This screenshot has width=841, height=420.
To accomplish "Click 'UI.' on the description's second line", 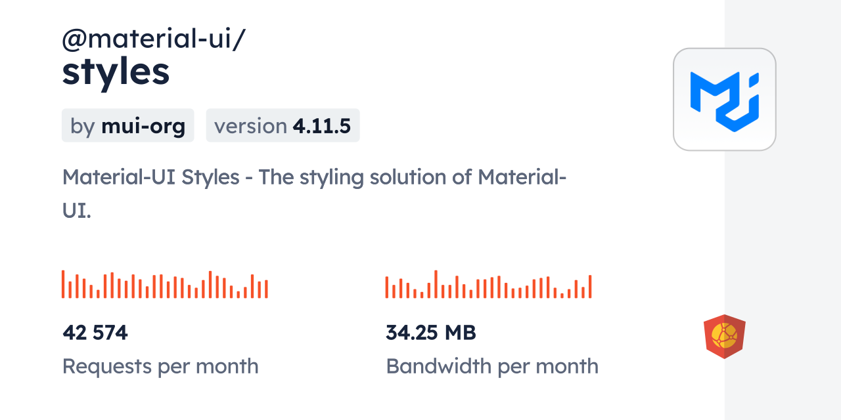I will pos(76,211).
